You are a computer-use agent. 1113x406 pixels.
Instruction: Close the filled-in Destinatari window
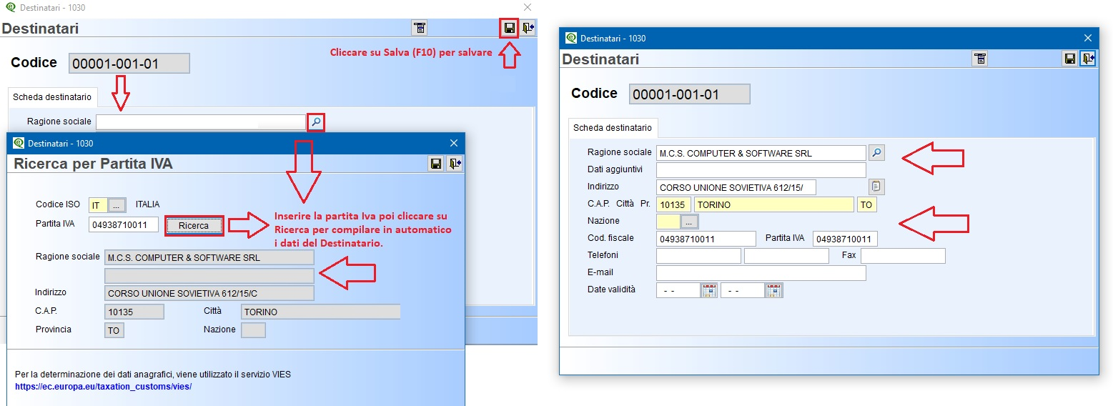[x=1088, y=38]
